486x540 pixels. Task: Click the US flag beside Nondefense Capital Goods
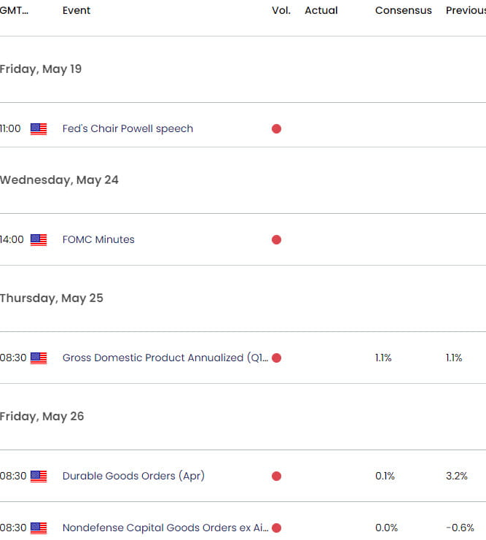tap(39, 528)
